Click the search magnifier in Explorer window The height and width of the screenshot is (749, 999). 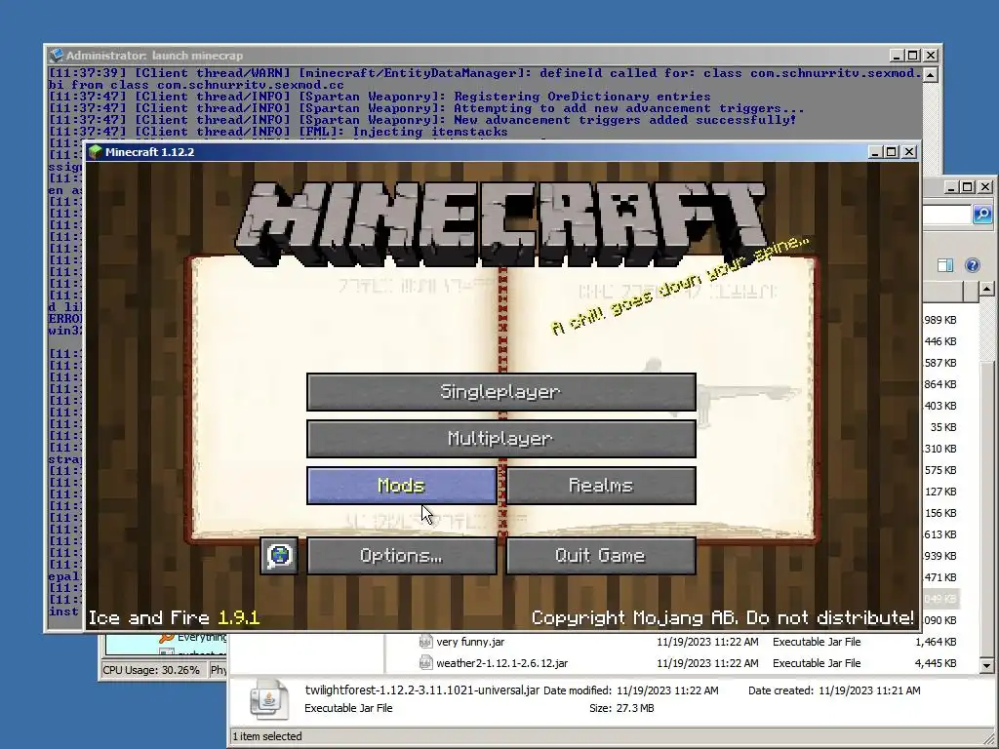(x=981, y=215)
